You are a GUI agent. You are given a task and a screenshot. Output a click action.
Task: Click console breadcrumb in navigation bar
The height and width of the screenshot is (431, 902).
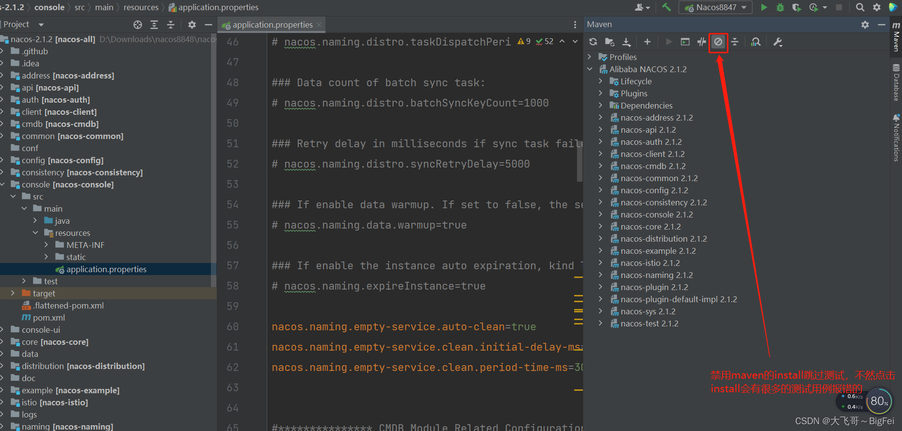coord(49,7)
